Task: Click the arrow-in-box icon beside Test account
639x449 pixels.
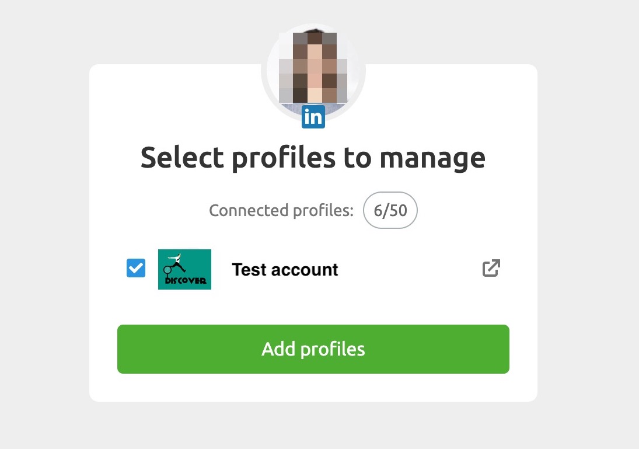Action: click(x=491, y=269)
